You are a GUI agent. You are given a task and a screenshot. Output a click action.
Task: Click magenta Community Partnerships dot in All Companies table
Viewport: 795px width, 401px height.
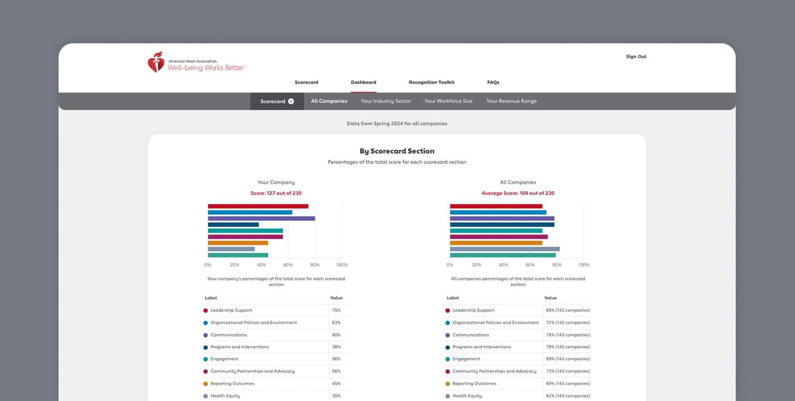pos(447,371)
